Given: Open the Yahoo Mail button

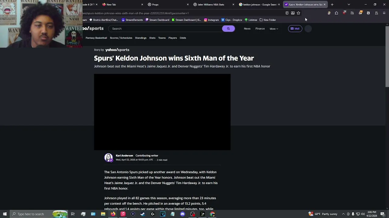Looking at the screenshot, I should pyautogui.click(x=295, y=28).
